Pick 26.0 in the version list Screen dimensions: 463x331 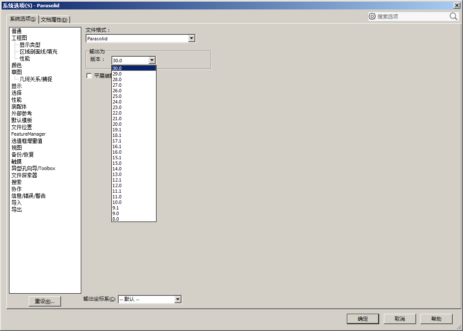[x=134, y=91]
